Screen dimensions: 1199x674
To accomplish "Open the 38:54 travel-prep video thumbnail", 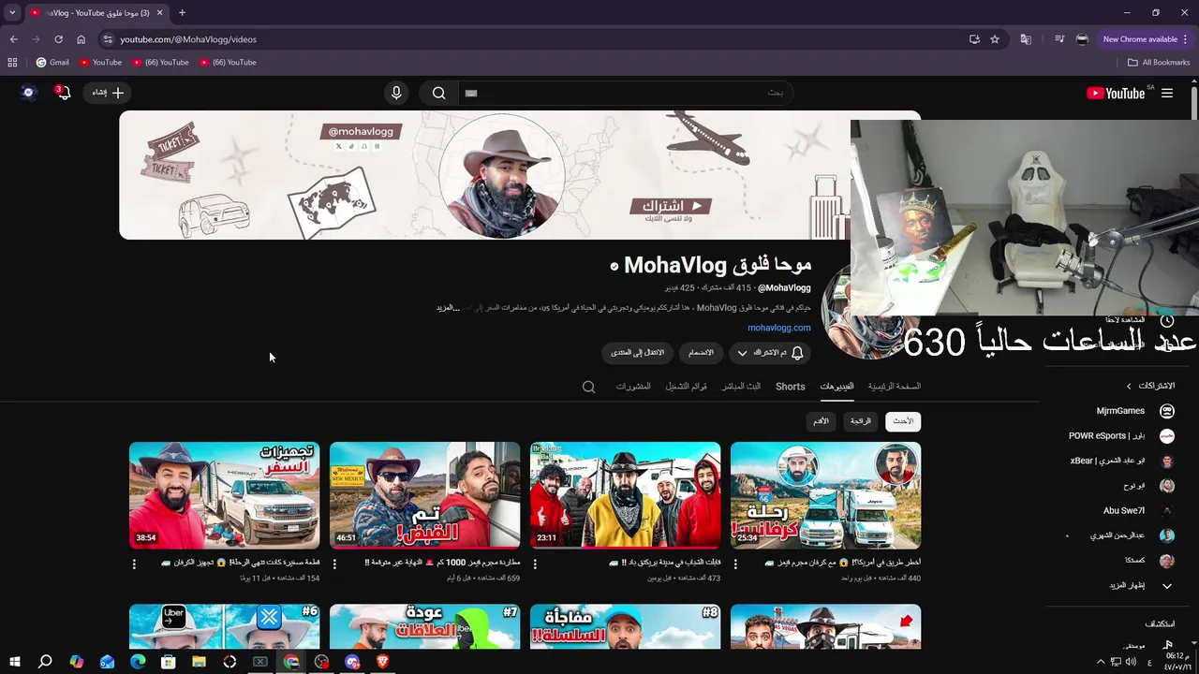I will click(x=224, y=495).
